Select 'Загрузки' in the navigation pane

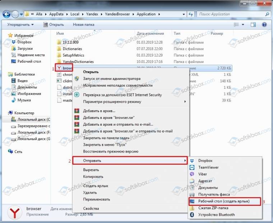[25, 49]
